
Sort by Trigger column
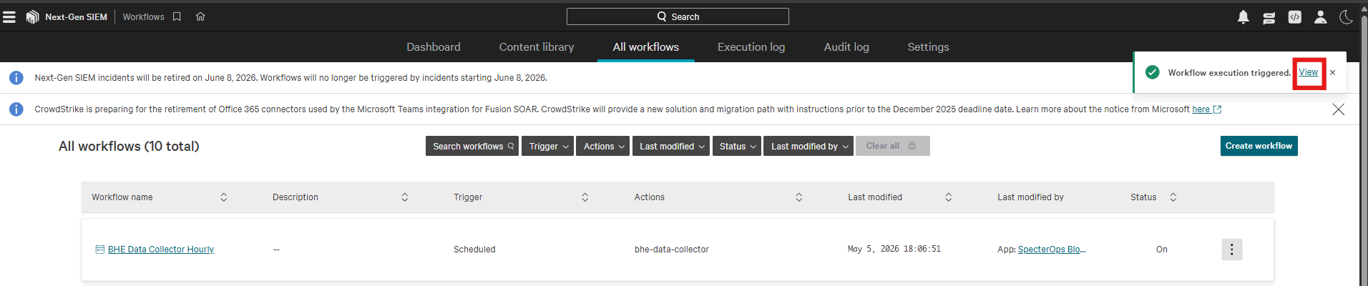pos(585,197)
